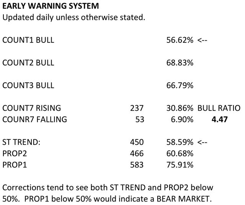The height and width of the screenshot is (205, 245).
Task: Click the 66.79% percentage
Action: [x=180, y=85]
